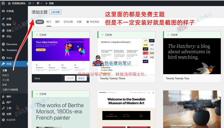Select the 收藏 favorites tab
This screenshot has width=224, height=128.
click(79, 21)
